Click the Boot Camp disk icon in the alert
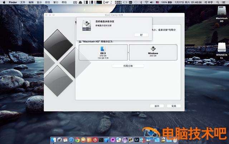The height and width of the screenshot is (144, 229). point(87,25)
